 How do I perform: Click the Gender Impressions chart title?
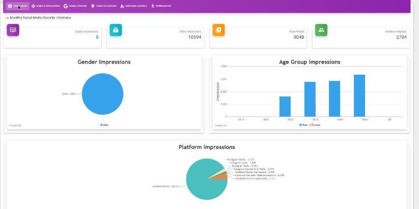[104, 62]
